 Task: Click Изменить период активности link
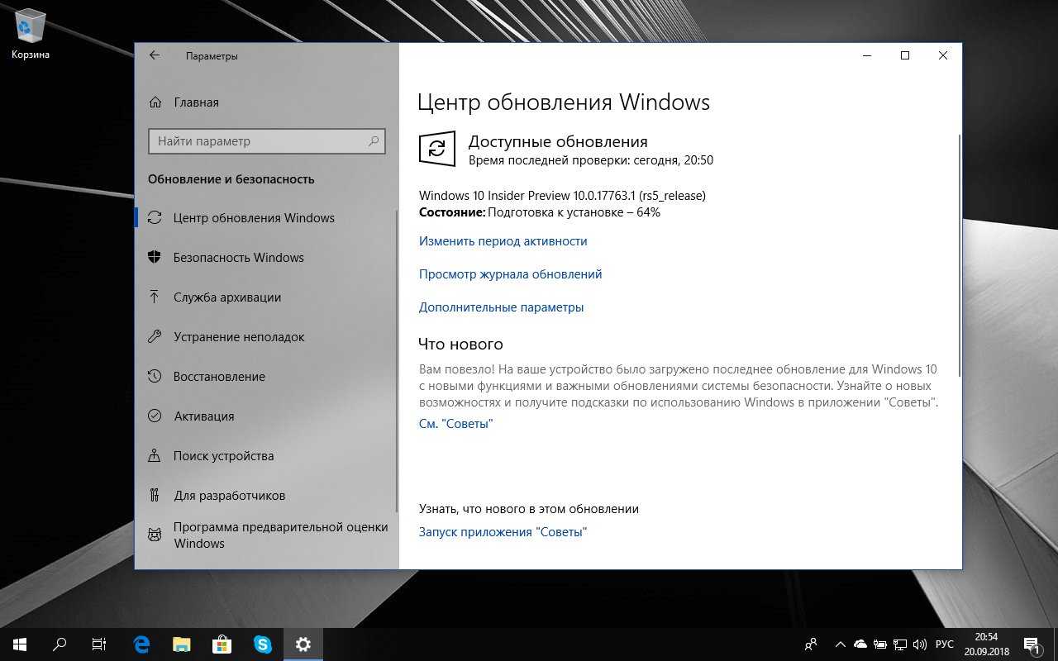pyautogui.click(x=503, y=241)
